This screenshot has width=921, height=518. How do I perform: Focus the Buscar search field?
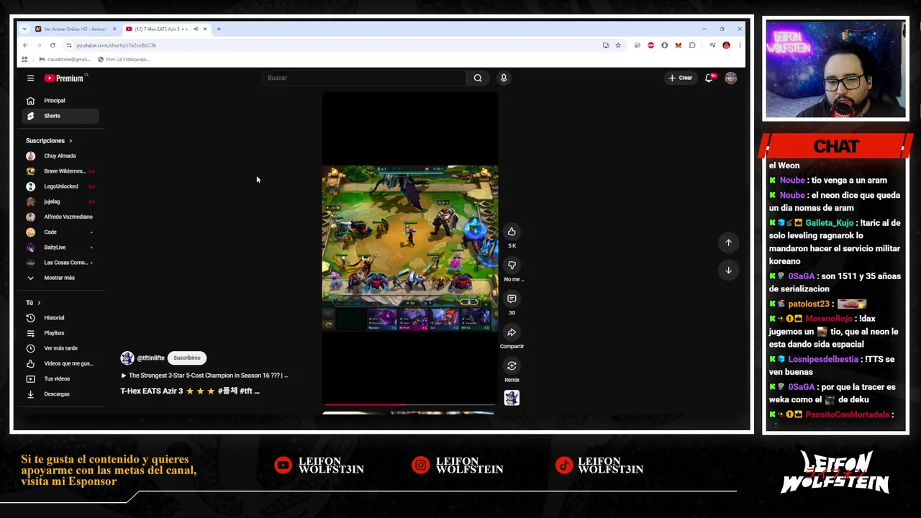click(365, 78)
